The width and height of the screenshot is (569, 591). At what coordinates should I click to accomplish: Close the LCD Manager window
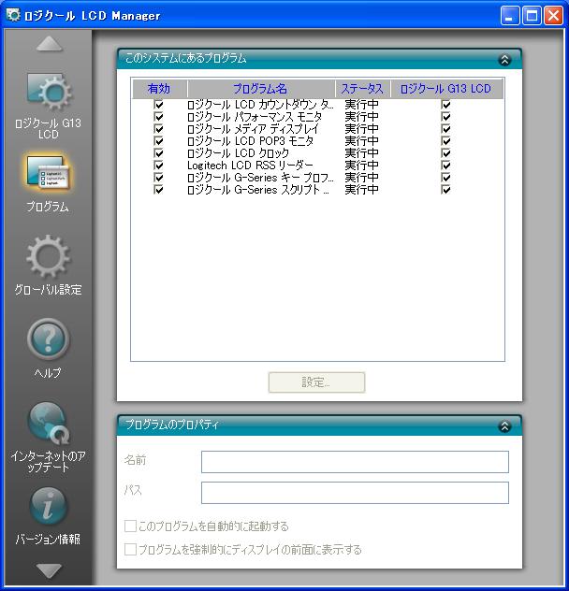point(553,16)
